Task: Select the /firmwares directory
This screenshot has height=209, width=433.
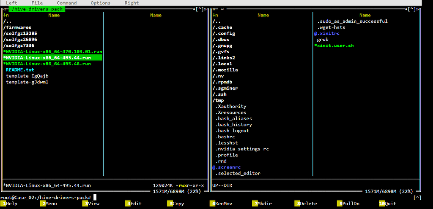Action: (17, 27)
